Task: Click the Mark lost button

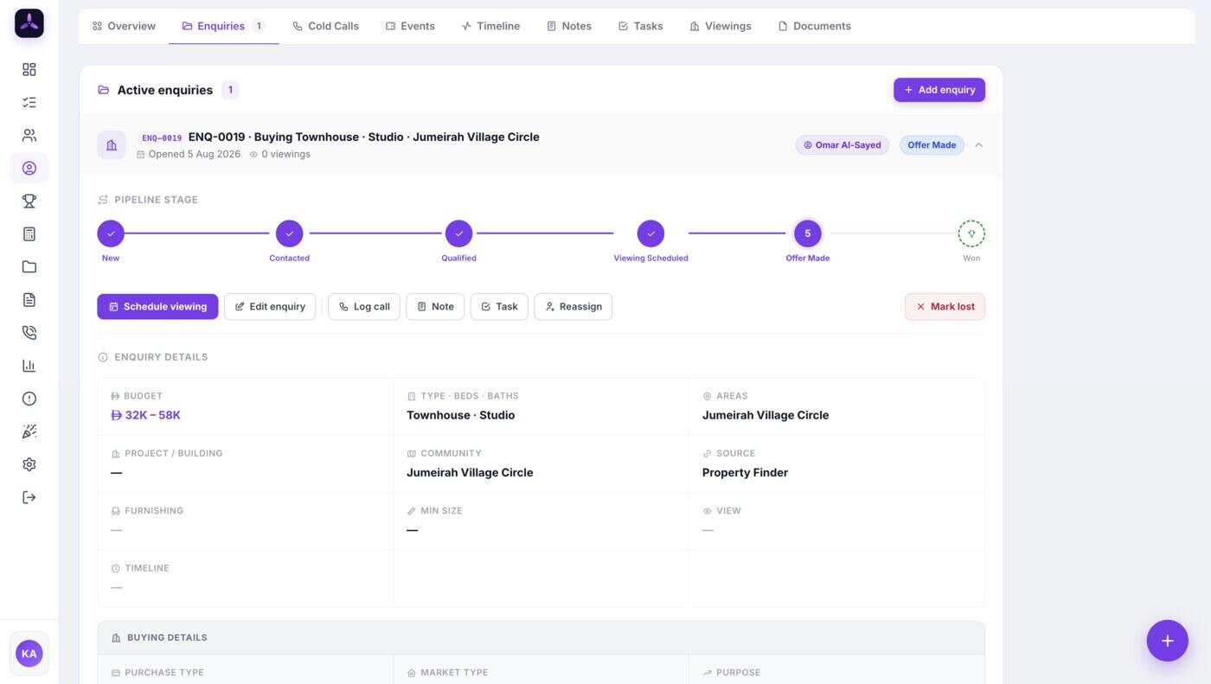Action: 945,307
